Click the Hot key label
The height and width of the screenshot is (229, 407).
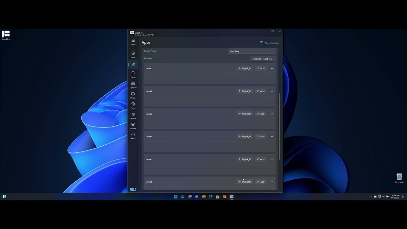[x=148, y=59]
